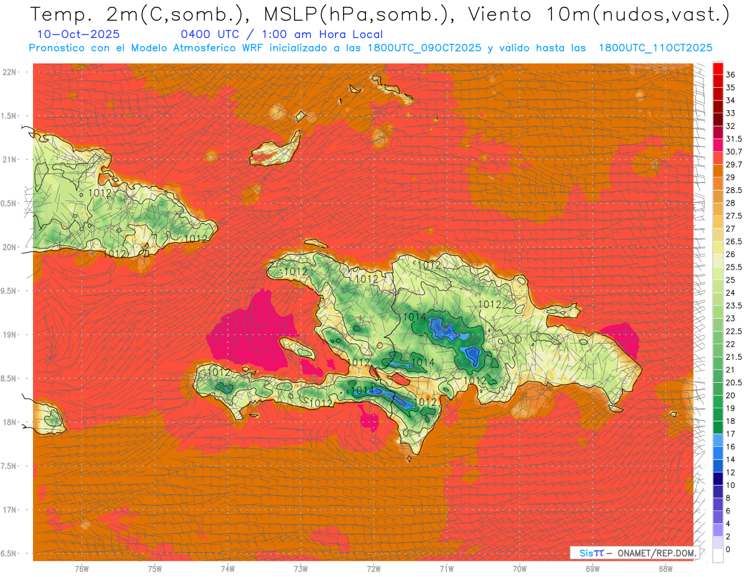Click legend value '21.5'

click(734, 357)
